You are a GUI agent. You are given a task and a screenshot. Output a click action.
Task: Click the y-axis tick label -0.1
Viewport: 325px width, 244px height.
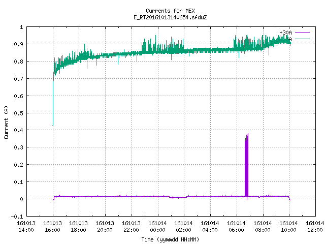point(17,217)
